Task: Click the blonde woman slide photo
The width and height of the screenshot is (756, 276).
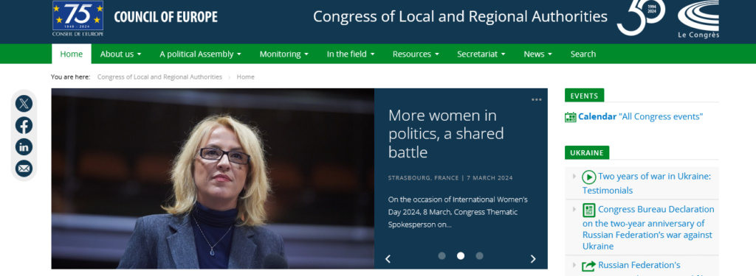Action: 213,178
